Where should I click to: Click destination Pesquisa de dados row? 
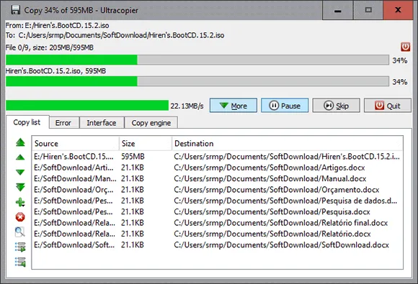coord(285,201)
